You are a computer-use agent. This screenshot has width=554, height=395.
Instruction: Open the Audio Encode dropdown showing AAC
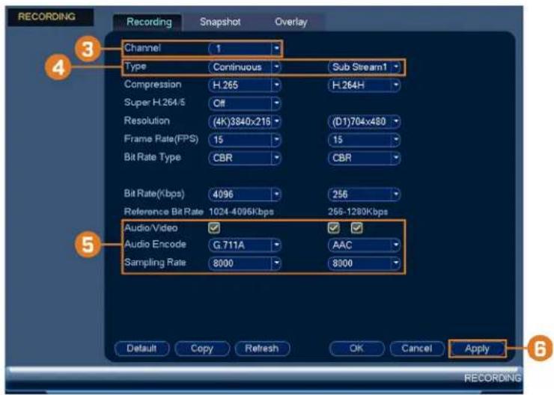[364, 245]
